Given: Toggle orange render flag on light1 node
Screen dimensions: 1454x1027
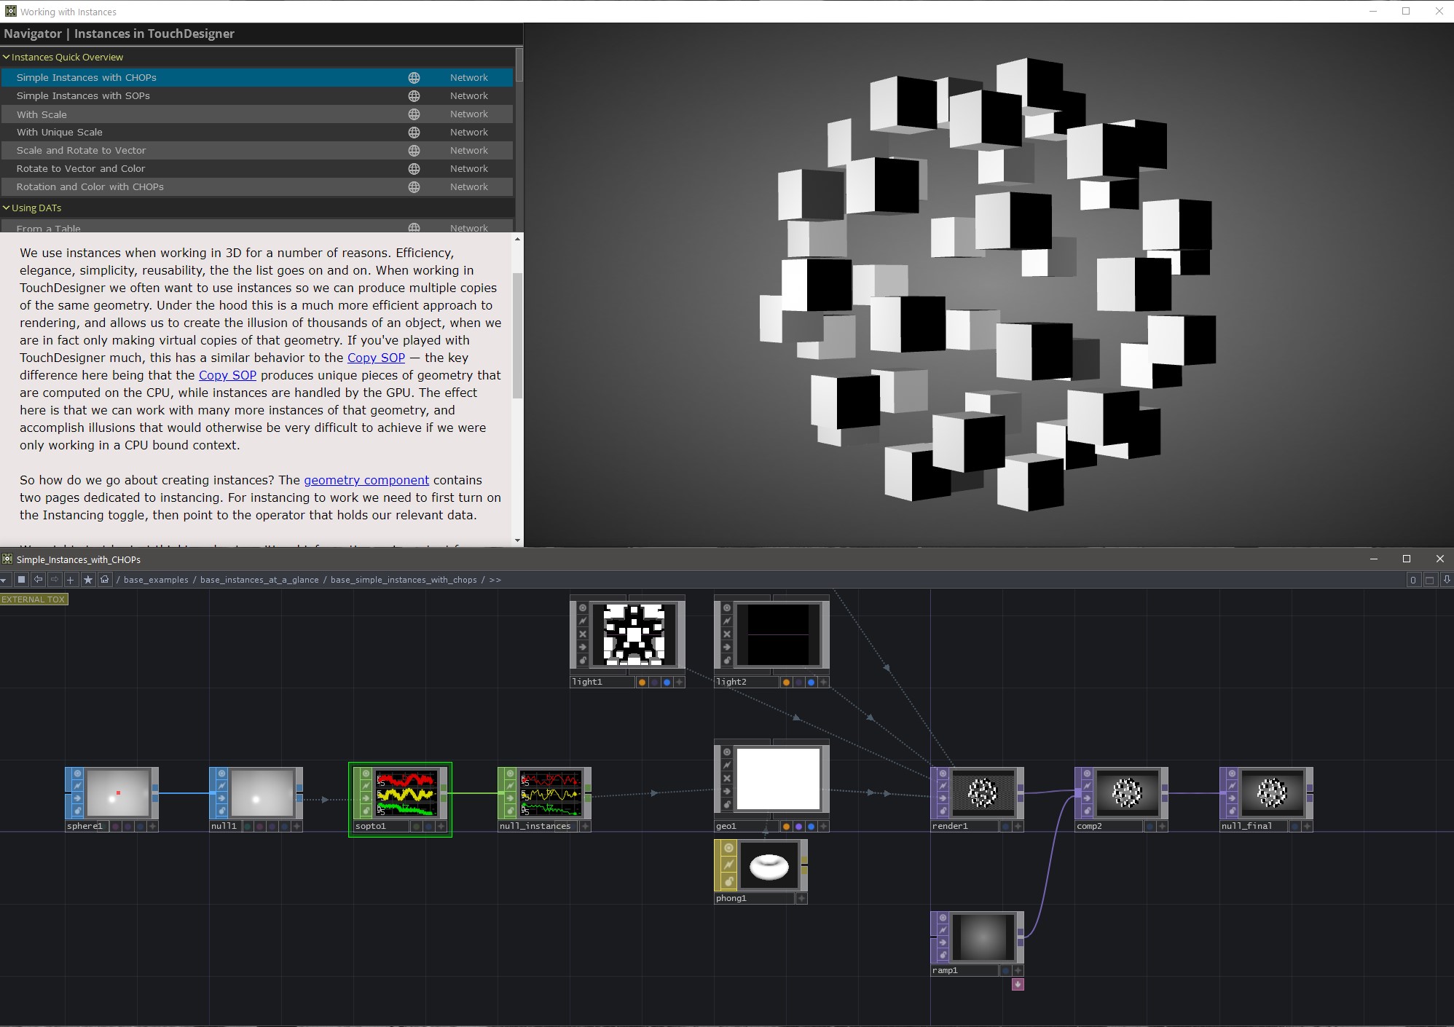Looking at the screenshot, I should coord(642,682).
